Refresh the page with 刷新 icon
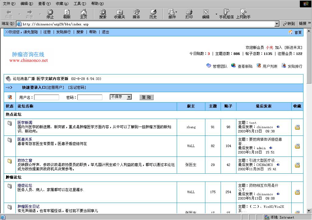 point(67,14)
